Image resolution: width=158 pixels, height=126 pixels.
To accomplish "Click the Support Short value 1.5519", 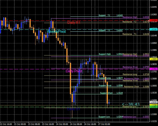I will tap(120, 93).
